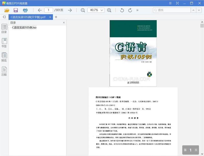Close the C语言实战105例 pdf tab

50,17
